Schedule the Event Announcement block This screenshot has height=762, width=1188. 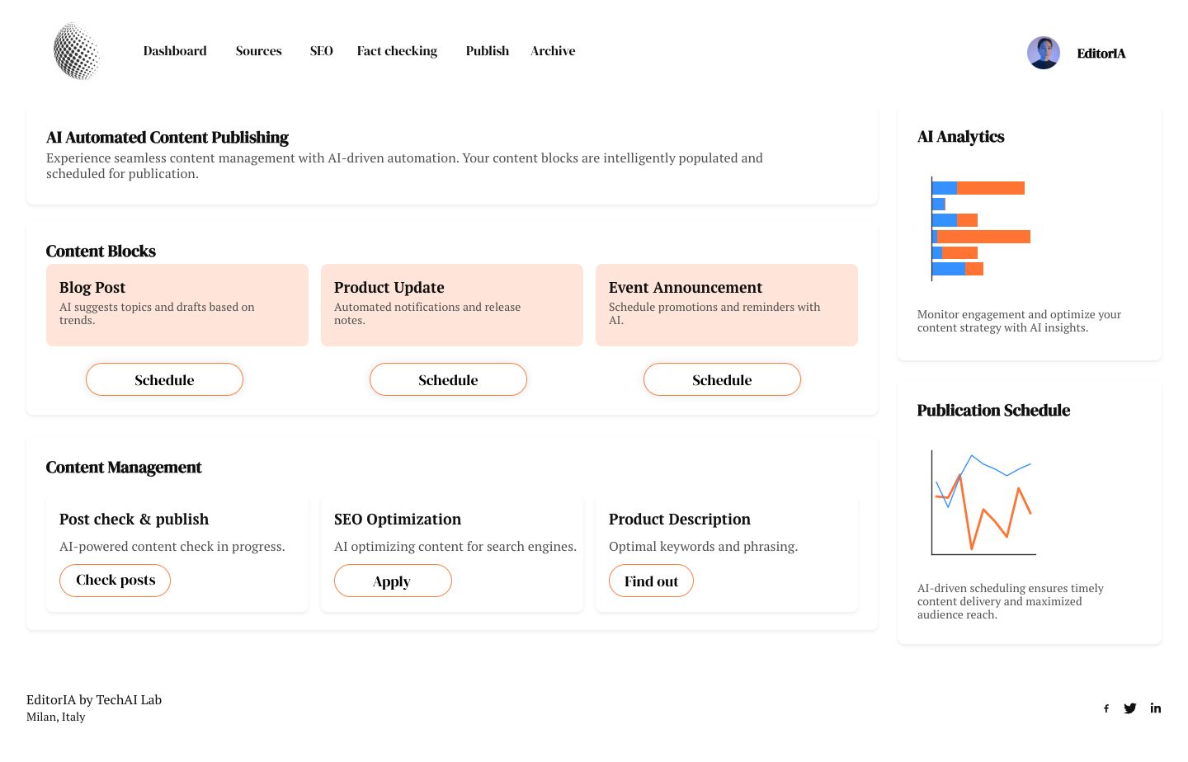pyautogui.click(x=722, y=379)
